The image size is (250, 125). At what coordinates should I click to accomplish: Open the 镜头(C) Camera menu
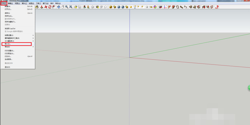(x=24, y=3)
